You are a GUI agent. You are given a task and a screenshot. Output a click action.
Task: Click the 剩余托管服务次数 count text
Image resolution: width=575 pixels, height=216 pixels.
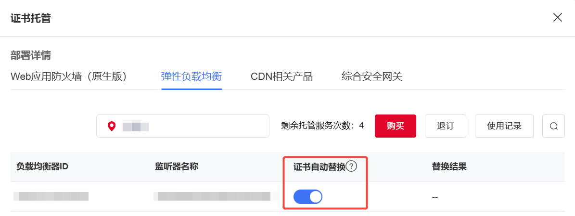322,126
